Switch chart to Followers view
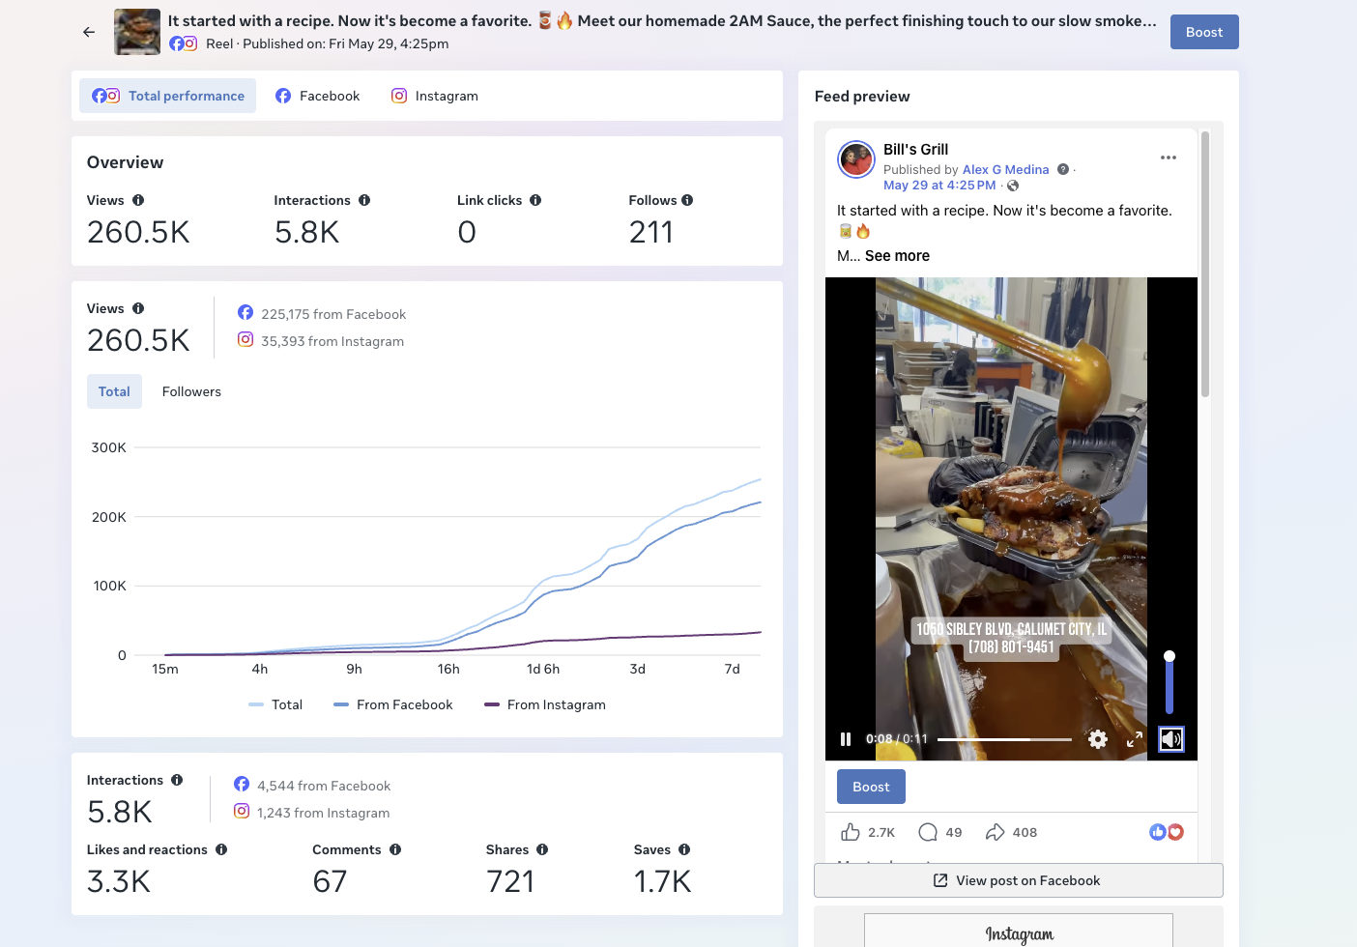This screenshot has height=947, width=1357. tap(191, 391)
